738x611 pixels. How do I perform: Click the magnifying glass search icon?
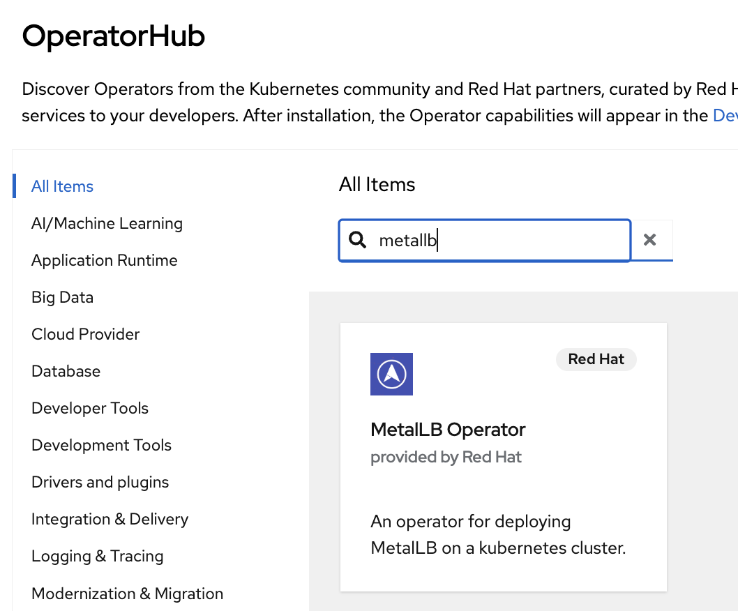(357, 240)
